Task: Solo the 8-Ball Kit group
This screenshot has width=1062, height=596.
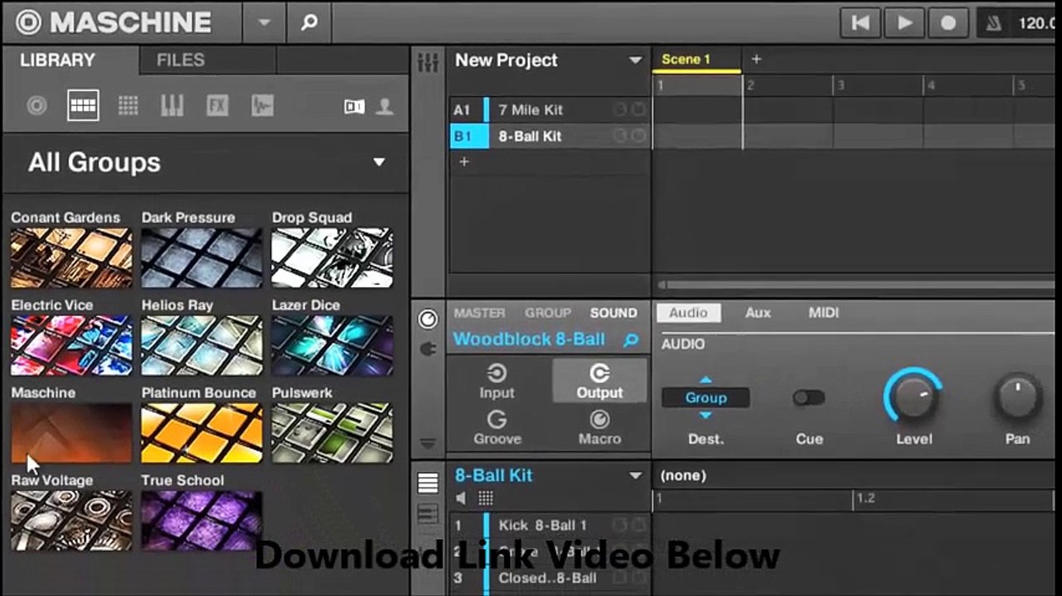Action: pos(638,137)
